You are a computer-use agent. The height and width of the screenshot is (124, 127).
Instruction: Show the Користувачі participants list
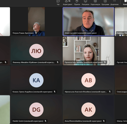click(x=67, y=3)
